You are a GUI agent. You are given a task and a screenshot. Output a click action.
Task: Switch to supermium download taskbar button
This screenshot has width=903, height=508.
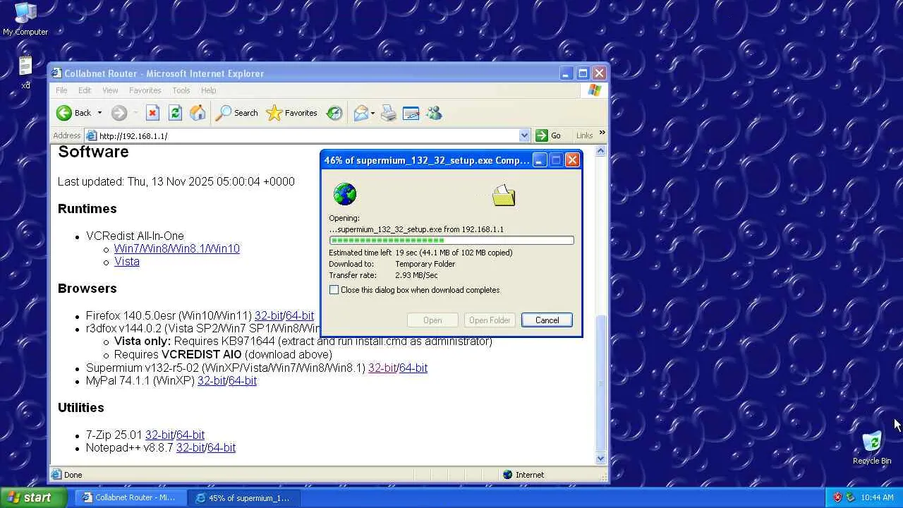tap(244, 497)
